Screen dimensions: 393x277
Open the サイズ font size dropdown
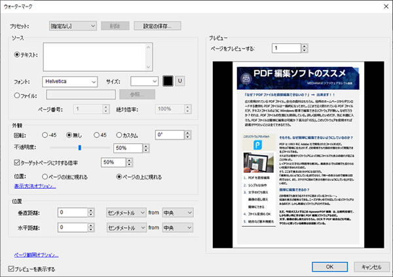tap(144, 81)
